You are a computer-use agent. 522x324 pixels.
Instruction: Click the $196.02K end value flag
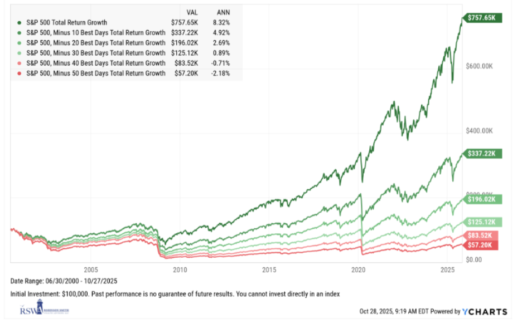pos(484,199)
